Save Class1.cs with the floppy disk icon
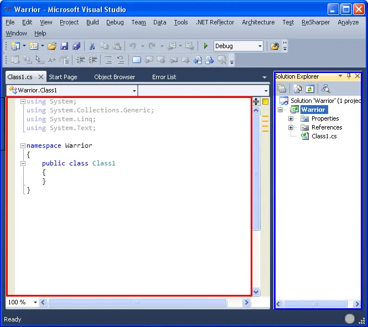368x327 pixels. coord(64,46)
